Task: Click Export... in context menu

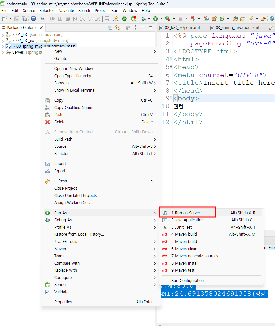Action: tap(101, 171)
